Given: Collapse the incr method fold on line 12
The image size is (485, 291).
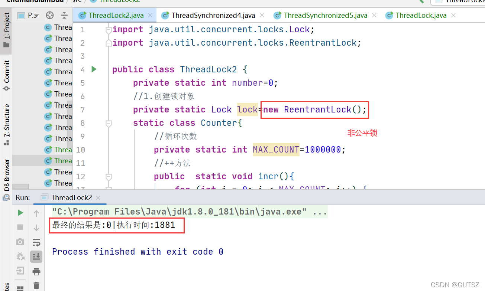Looking at the screenshot, I should point(109,177).
